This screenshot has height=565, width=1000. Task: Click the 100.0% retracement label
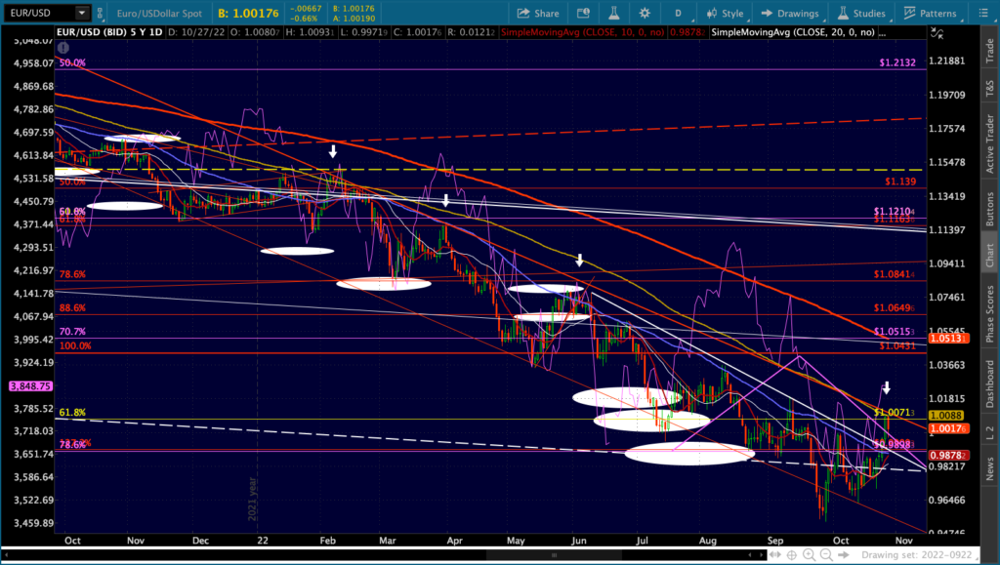point(75,345)
